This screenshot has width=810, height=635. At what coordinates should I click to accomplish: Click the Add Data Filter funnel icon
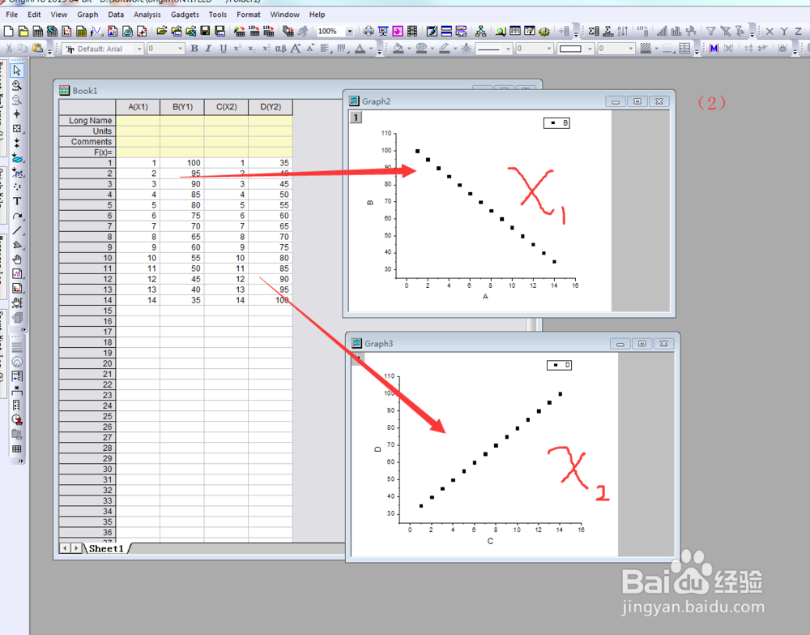[711, 32]
